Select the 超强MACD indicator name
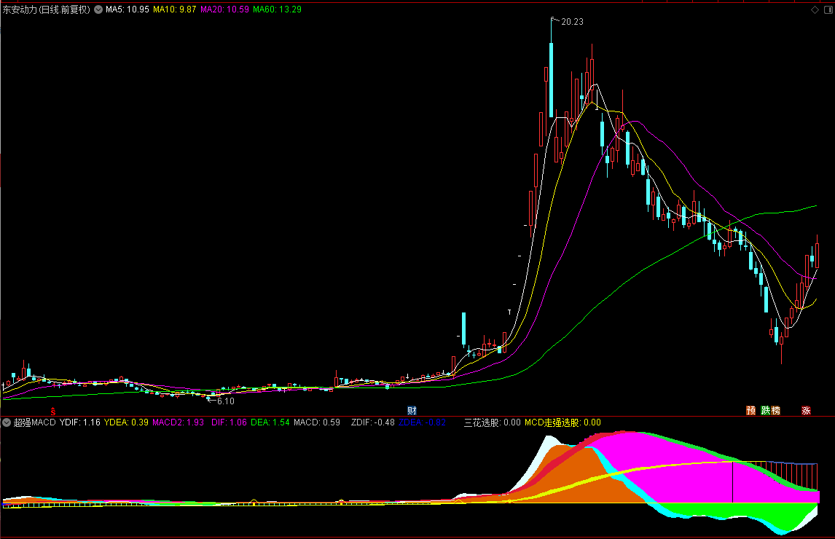Viewport: 835px width, 539px height. click(35, 422)
